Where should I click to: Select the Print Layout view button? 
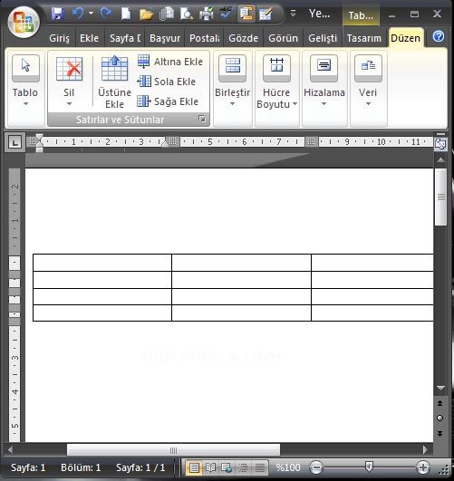(x=194, y=467)
